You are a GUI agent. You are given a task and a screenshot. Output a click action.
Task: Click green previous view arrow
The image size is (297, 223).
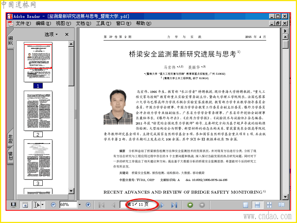(x=190, y=205)
